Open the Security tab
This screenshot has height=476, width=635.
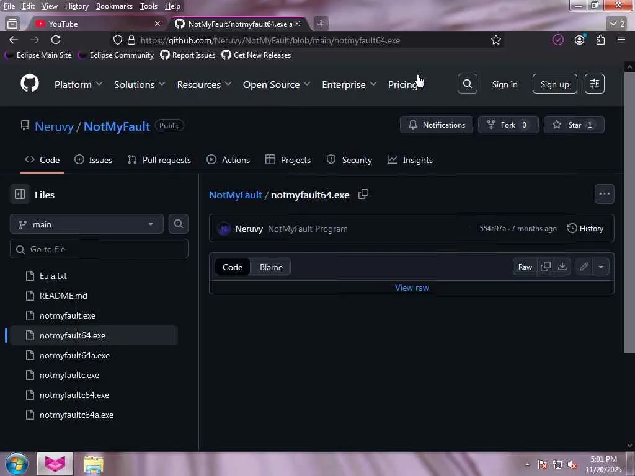click(349, 160)
